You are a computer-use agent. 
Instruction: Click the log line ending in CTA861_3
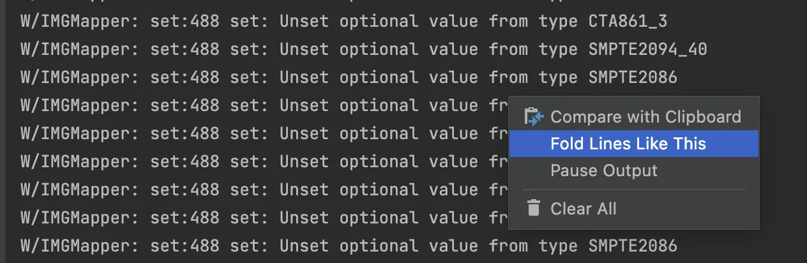(343, 22)
